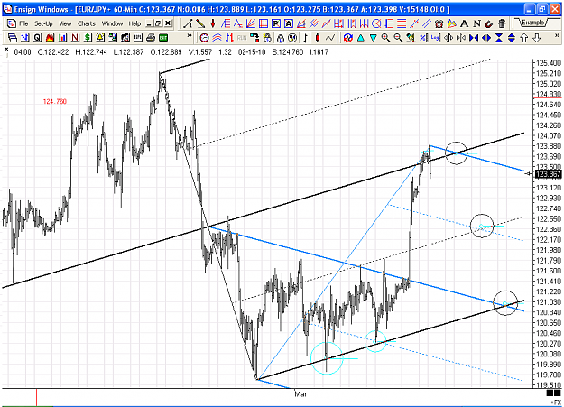Click the refresh globe icon
Viewport: 564px width, 407px height.
coord(347,37)
